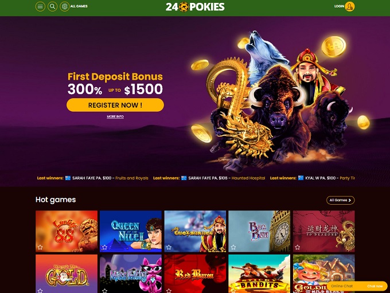Click the 24 Pokies logo
This screenshot has height=293, width=390.
[195, 7]
